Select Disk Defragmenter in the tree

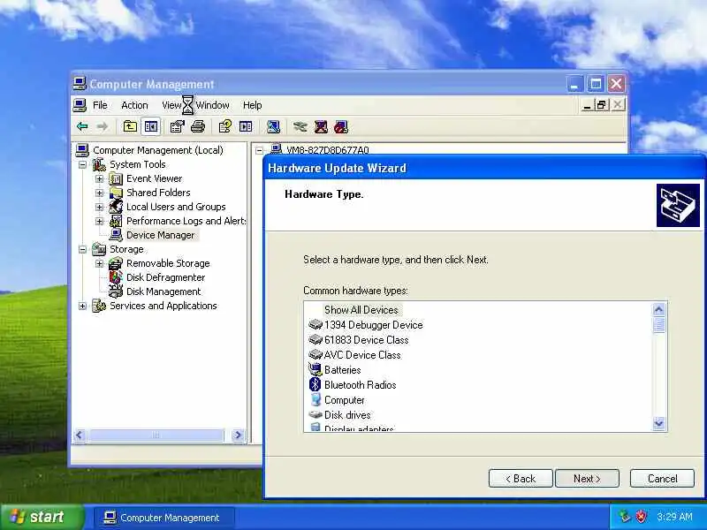(x=165, y=277)
